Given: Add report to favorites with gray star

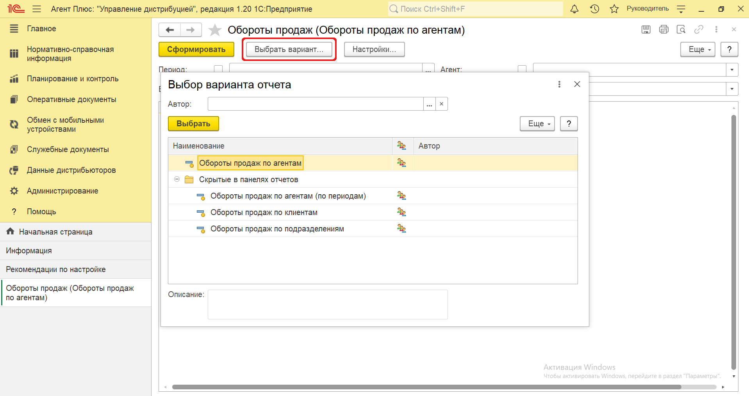Looking at the screenshot, I should point(215,30).
